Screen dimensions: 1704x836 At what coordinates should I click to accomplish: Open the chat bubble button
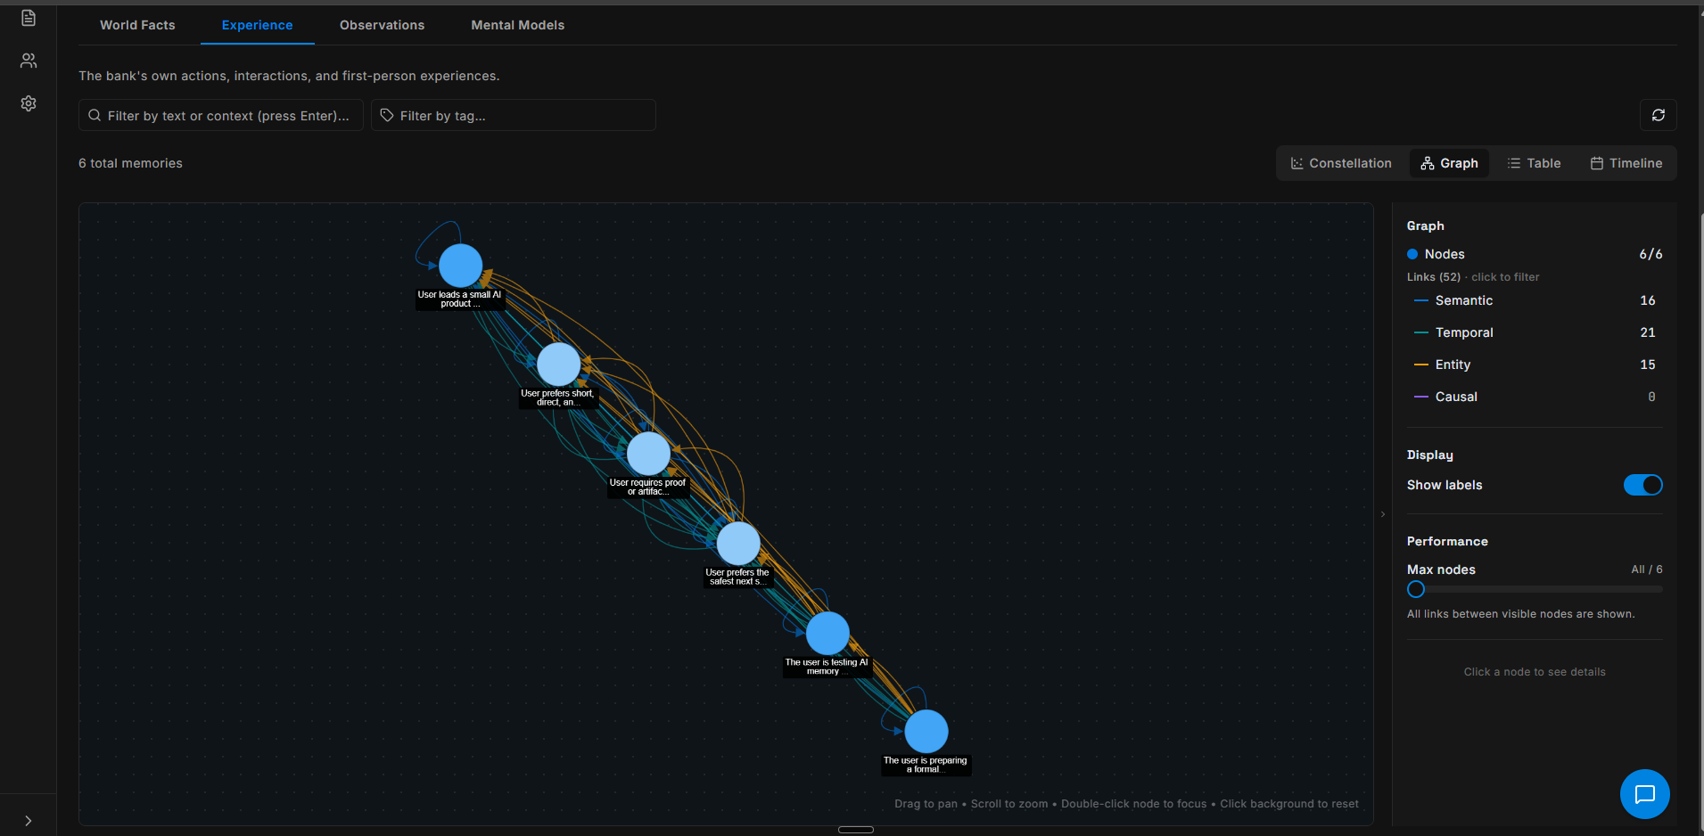(1644, 793)
